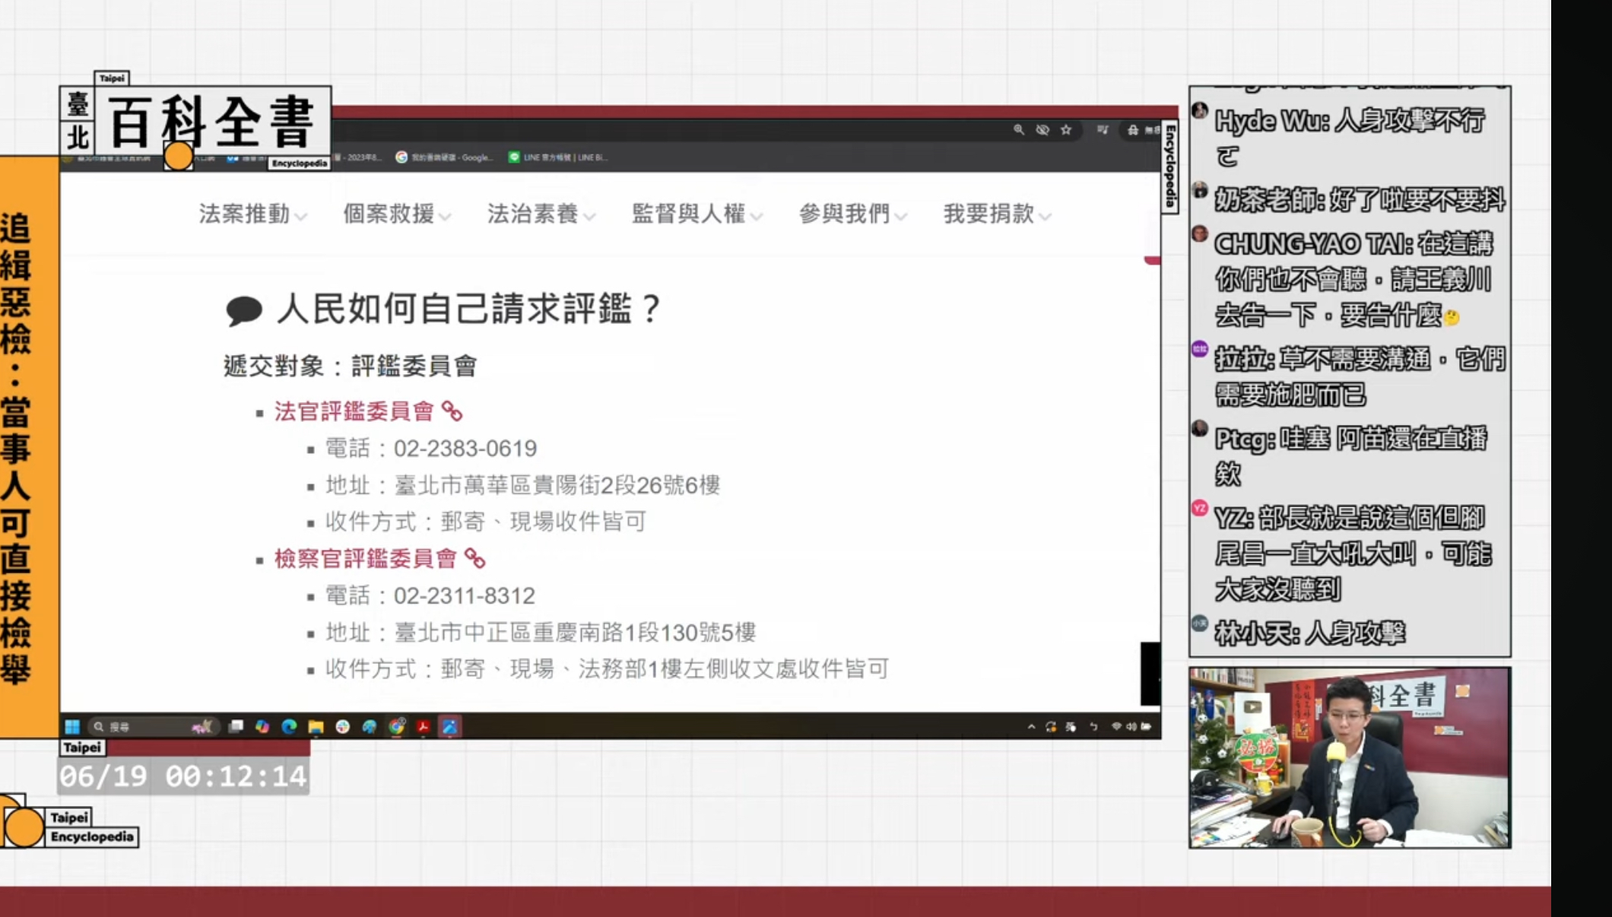The image size is (1612, 917).
Task: Click the webcam video of the host
Action: tap(1350, 757)
